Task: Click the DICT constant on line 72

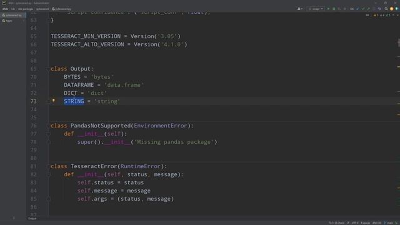Action: point(71,93)
